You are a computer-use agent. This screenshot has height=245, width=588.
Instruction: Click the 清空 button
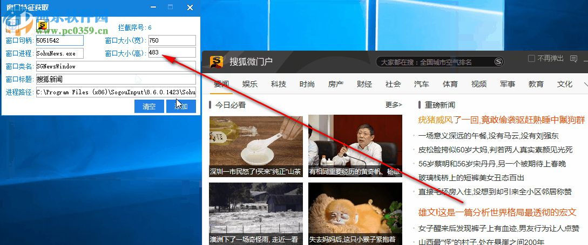click(149, 106)
